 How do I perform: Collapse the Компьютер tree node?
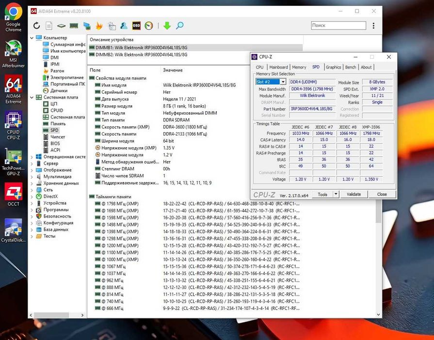coord(32,38)
